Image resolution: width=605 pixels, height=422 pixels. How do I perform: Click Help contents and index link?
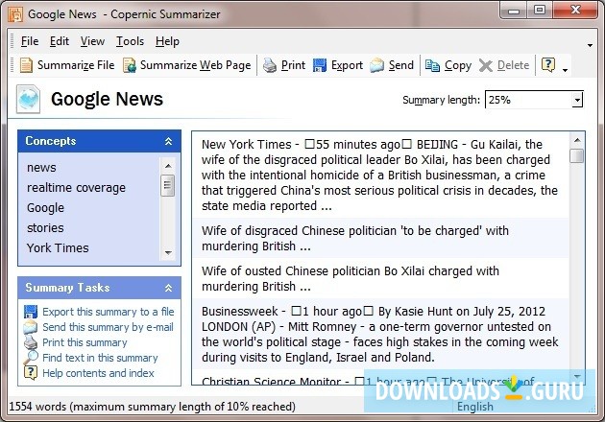tap(98, 373)
